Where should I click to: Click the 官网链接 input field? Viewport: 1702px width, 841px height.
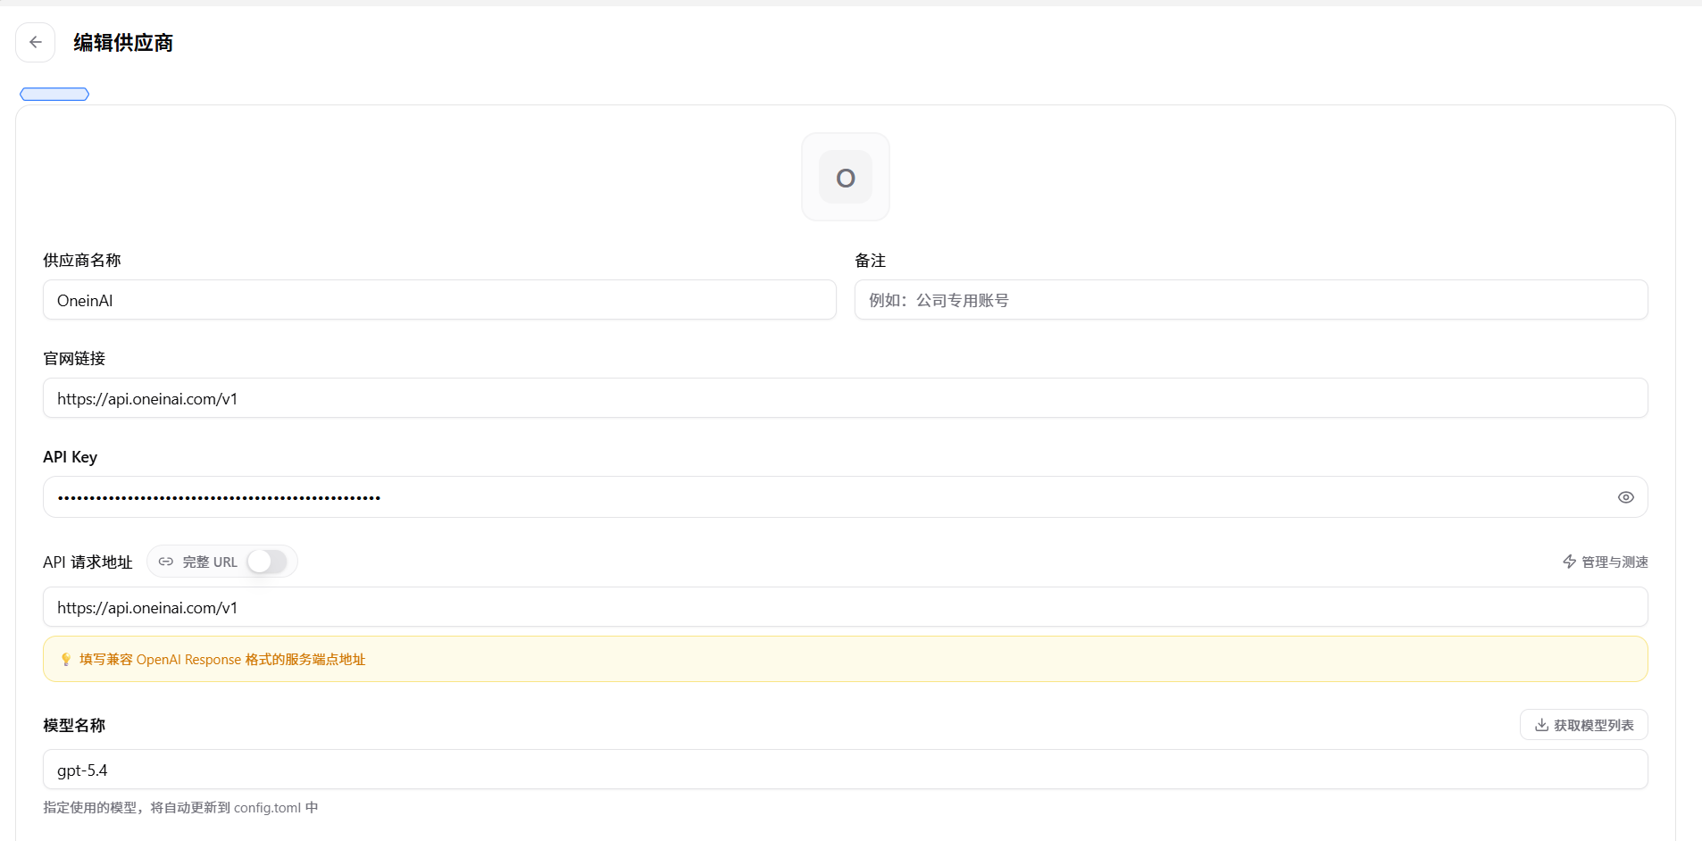(x=846, y=398)
